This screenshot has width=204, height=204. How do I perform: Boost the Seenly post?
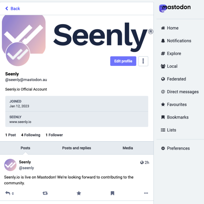coord(45,193)
